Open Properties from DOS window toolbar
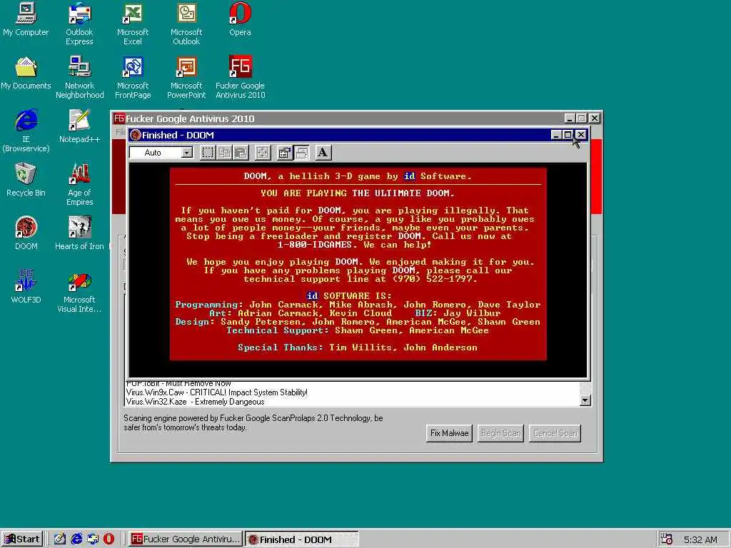 [284, 153]
